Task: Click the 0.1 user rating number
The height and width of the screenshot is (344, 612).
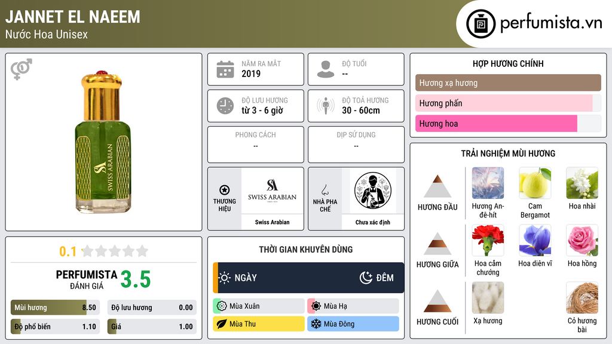Action: [68, 251]
